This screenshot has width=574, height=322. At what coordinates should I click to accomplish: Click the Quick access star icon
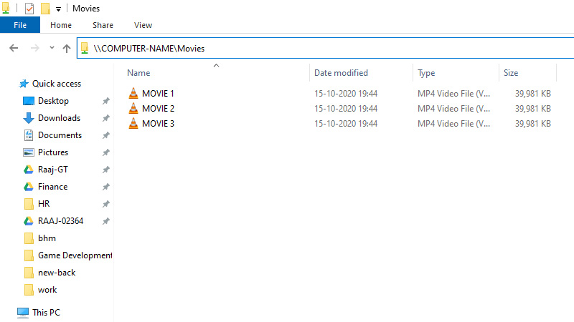24,84
